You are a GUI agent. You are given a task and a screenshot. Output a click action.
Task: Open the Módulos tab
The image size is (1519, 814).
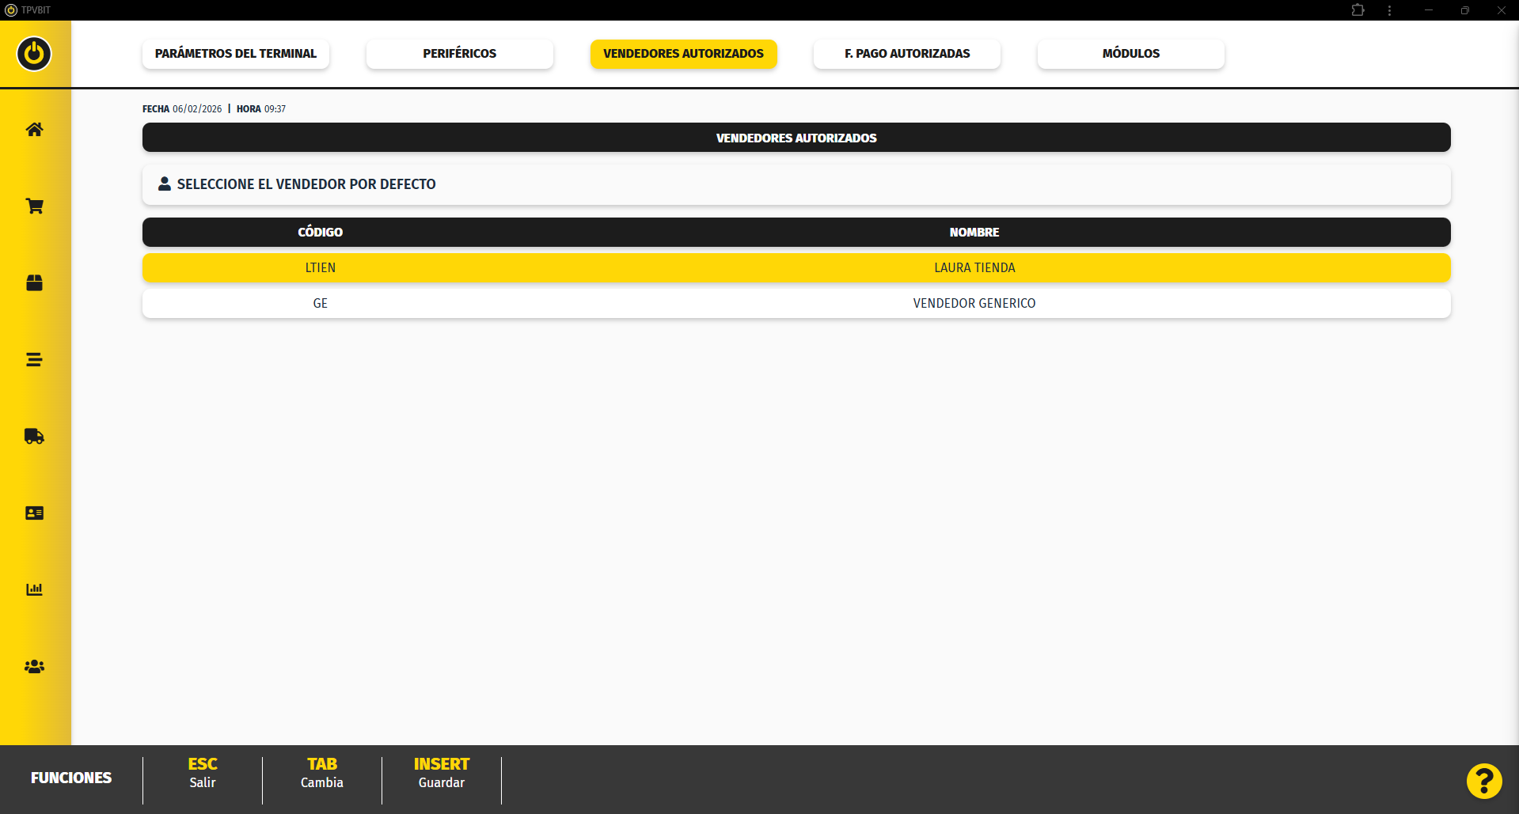(1130, 54)
